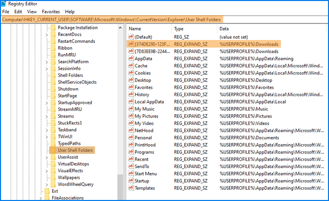This screenshot has height=201, width=329.
Task: Click the {374DE290-123F... value icon
Action: pyautogui.click(x=131, y=44)
